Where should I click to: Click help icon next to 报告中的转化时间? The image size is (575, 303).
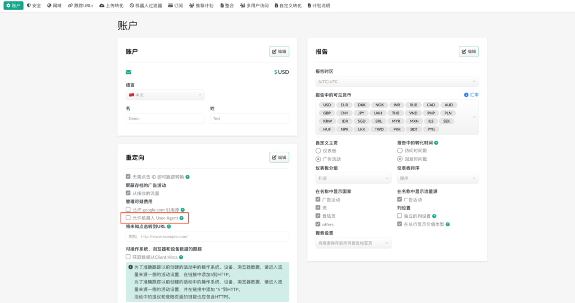[436, 143]
